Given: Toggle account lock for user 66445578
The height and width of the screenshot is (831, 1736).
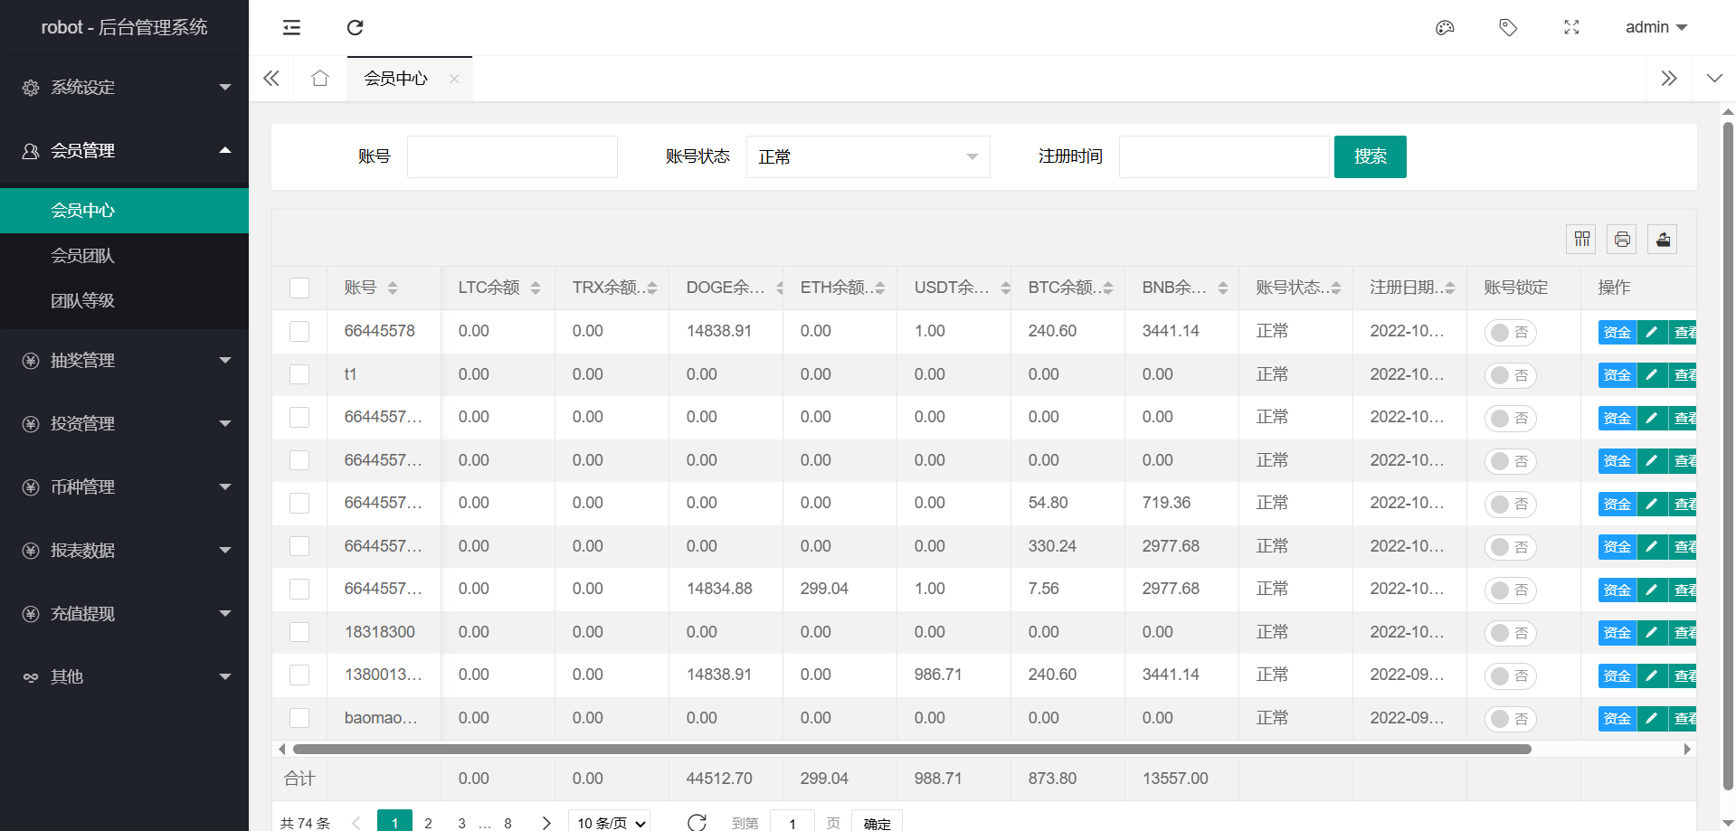Looking at the screenshot, I should click(x=1510, y=333).
